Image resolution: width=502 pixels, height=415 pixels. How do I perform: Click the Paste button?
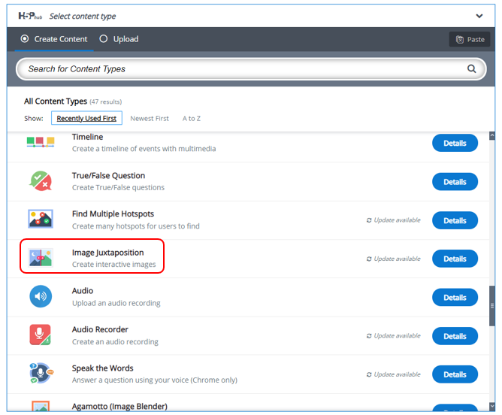coord(470,39)
